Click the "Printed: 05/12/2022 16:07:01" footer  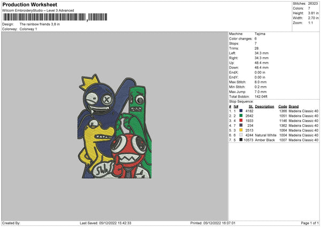tap(213, 223)
